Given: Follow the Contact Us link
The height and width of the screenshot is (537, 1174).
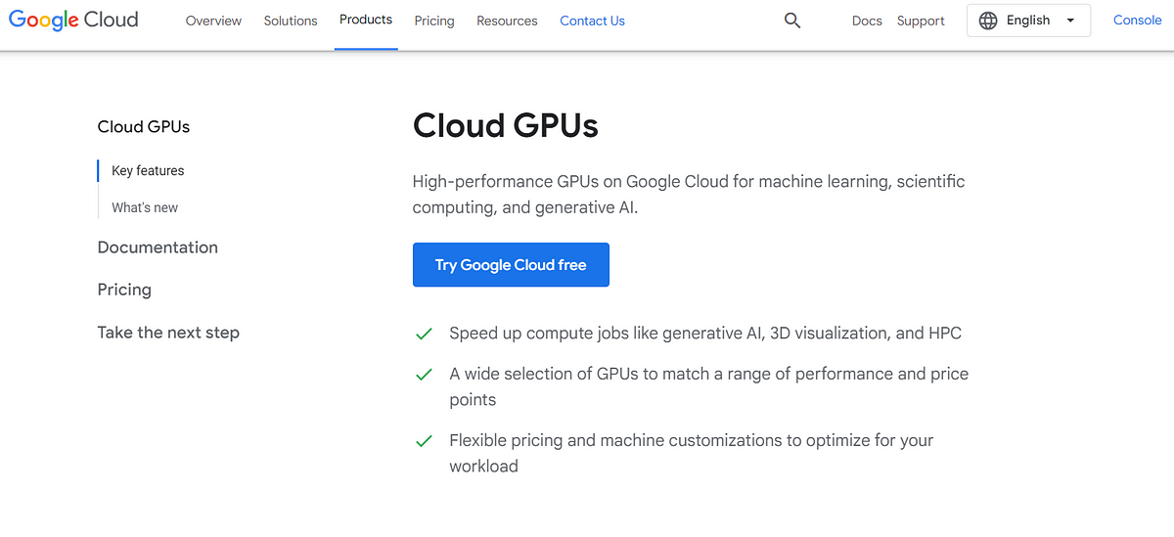Looking at the screenshot, I should click(592, 21).
